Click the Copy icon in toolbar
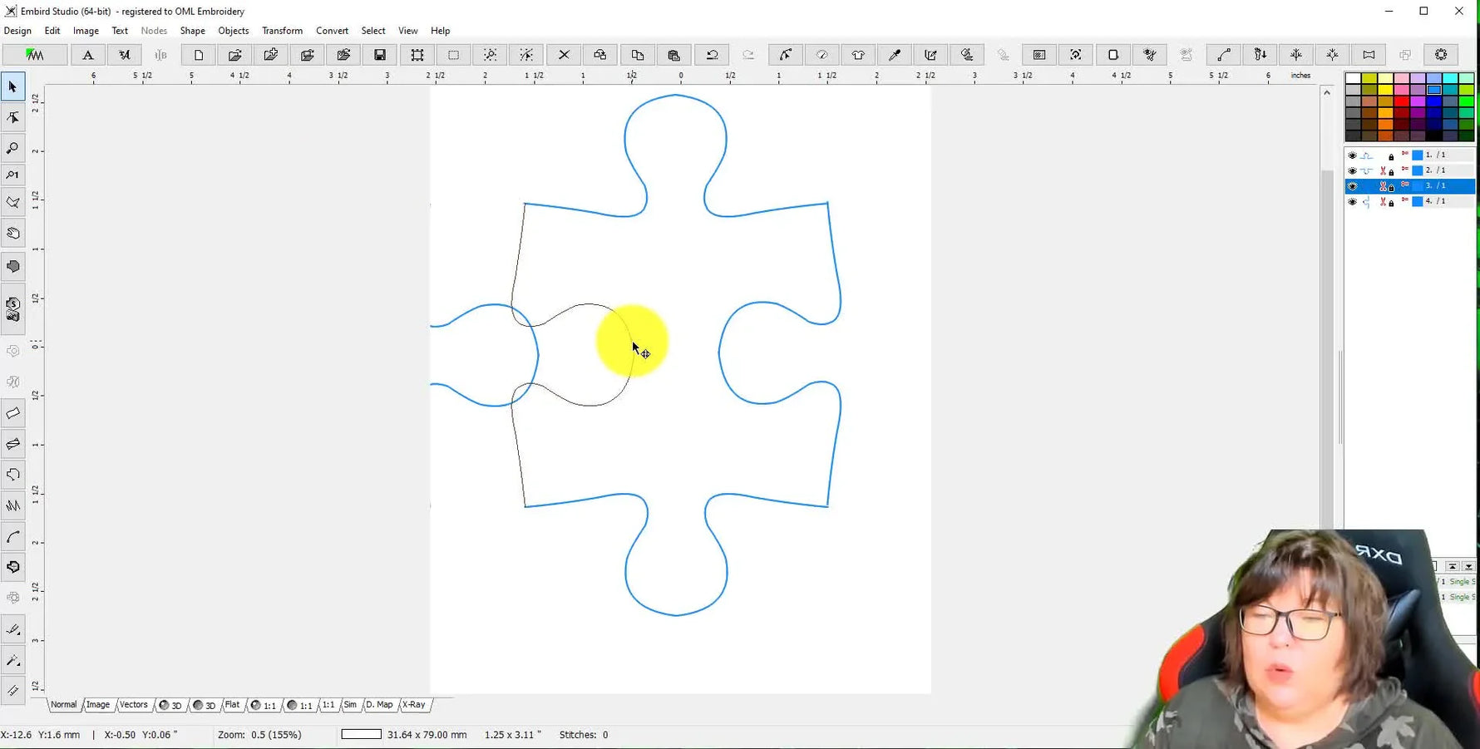 pyautogui.click(x=638, y=55)
